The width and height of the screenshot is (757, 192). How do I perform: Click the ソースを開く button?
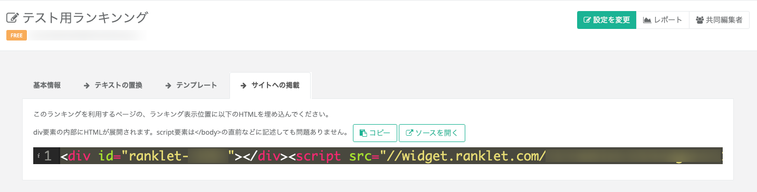[x=432, y=133]
